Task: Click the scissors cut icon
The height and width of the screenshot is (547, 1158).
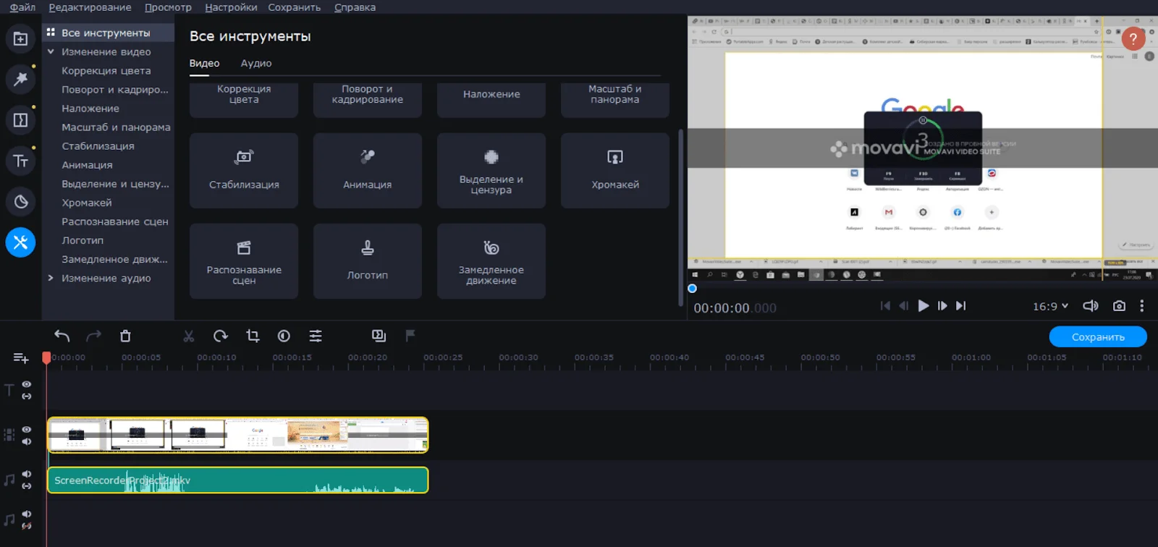Action: 188,336
